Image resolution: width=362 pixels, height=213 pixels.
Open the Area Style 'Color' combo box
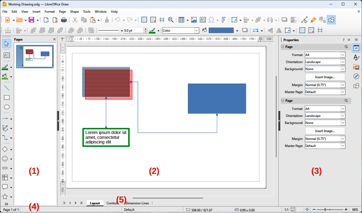(x=181, y=31)
